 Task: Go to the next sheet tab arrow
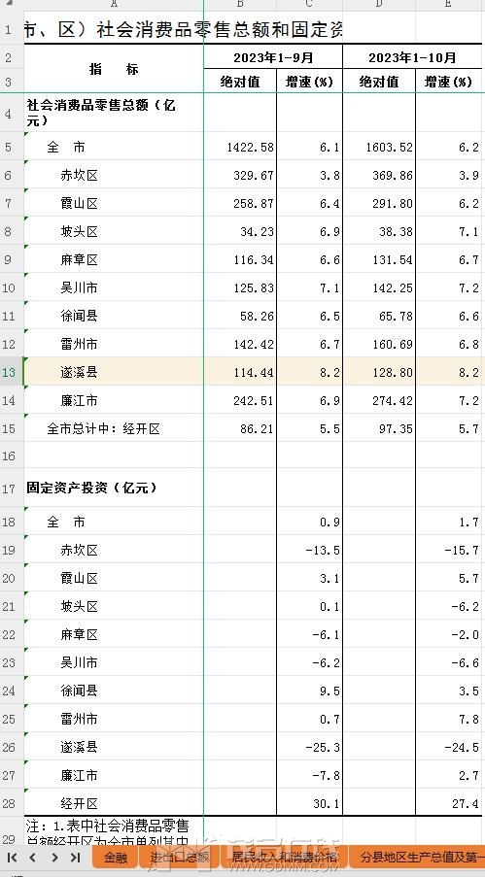pyautogui.click(x=54, y=858)
